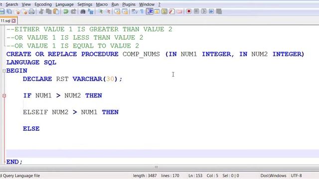Screen dimensions: 319x179
Task: Click the 'length : 3487' status entry
Action: (145, 176)
